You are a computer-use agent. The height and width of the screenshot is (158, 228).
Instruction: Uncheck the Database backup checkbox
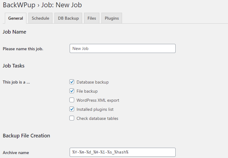click(72, 82)
